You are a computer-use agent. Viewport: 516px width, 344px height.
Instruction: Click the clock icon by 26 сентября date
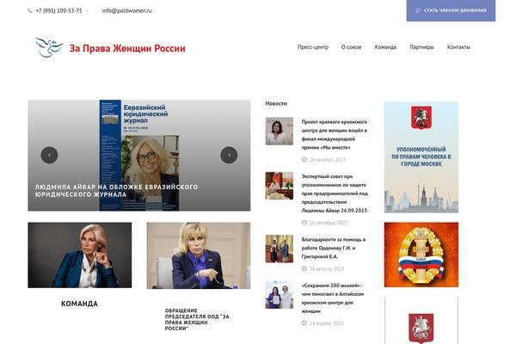[304, 223]
